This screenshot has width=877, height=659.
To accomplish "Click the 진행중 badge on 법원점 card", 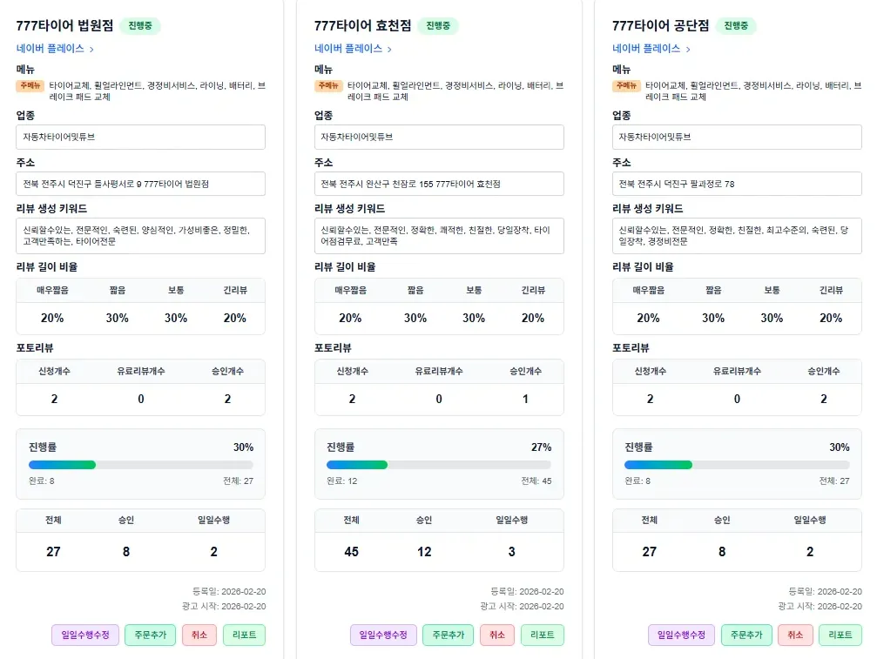I will (x=140, y=25).
